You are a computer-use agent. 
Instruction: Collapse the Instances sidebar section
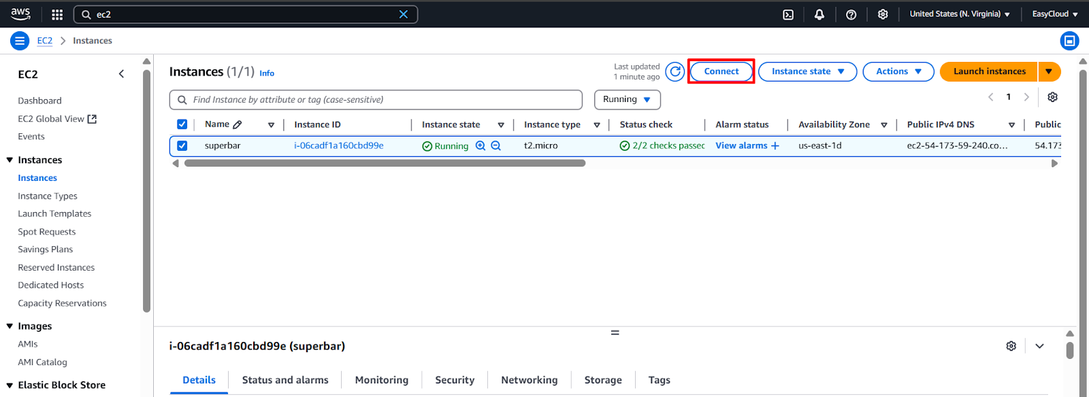click(x=10, y=160)
